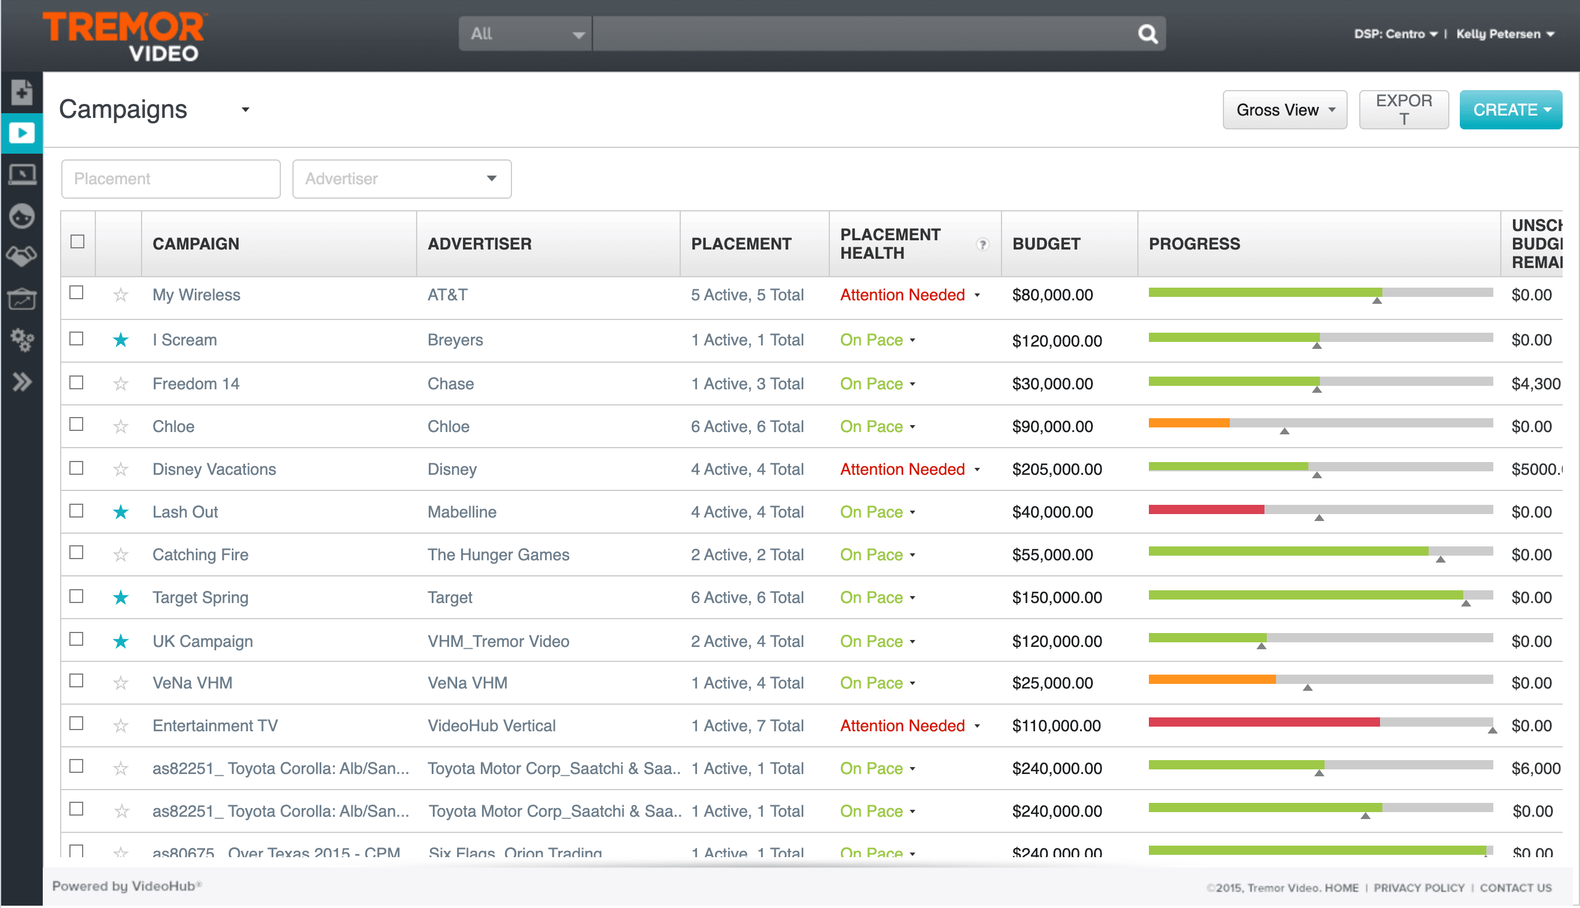Follow the Contact Us footer link
This screenshot has height=908, width=1580.
point(1515,888)
